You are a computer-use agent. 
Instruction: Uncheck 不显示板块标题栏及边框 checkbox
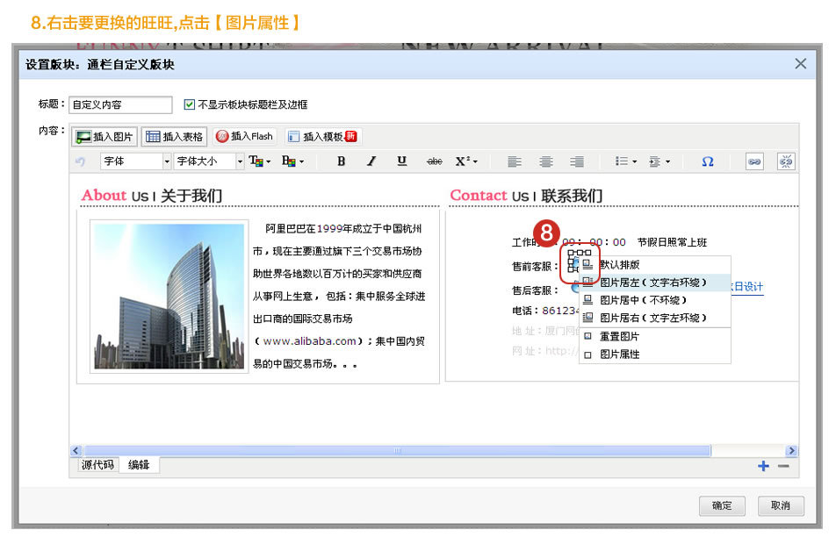[x=190, y=104]
